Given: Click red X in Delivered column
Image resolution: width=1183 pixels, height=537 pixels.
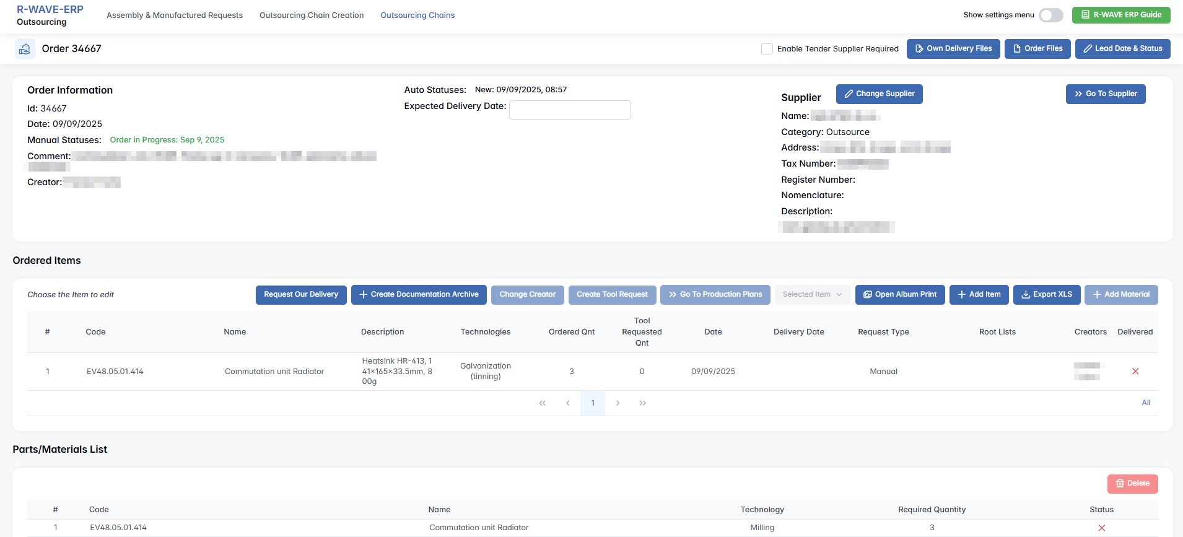Looking at the screenshot, I should click(1135, 372).
